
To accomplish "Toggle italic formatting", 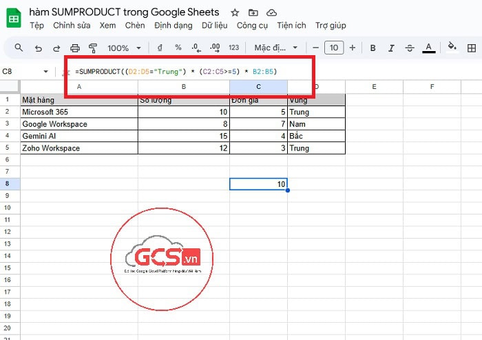I will click(x=391, y=48).
